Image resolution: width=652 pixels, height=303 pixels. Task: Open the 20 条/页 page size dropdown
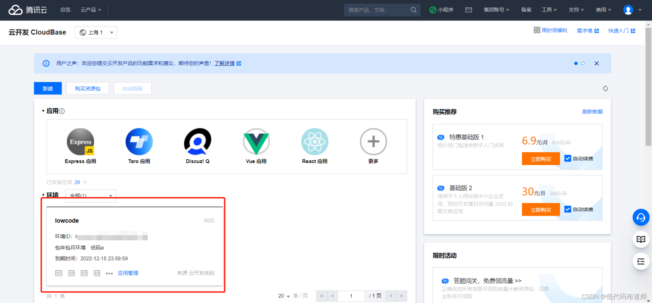click(x=284, y=296)
